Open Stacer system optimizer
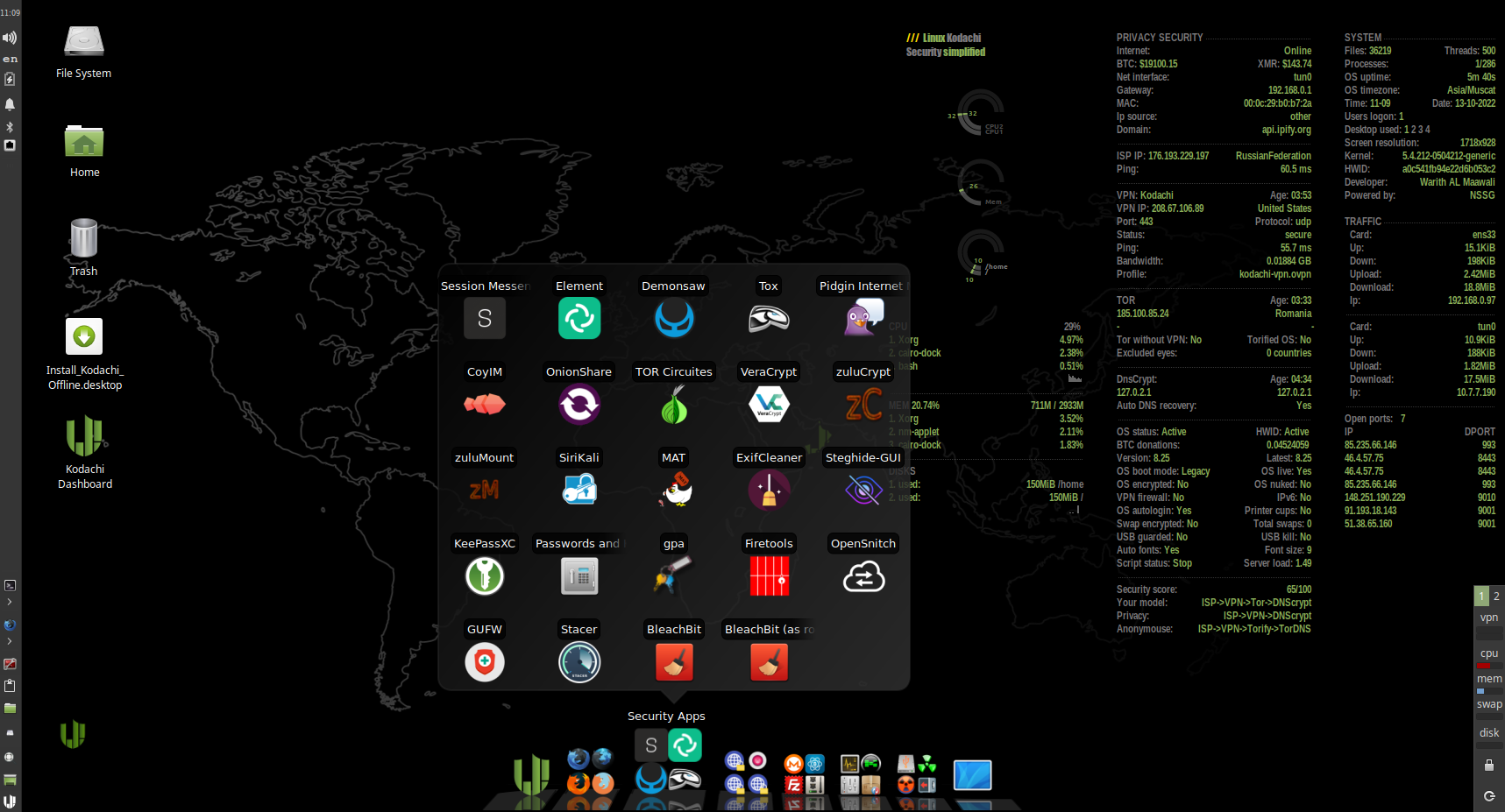The width and height of the screenshot is (1505, 812). pos(579,661)
